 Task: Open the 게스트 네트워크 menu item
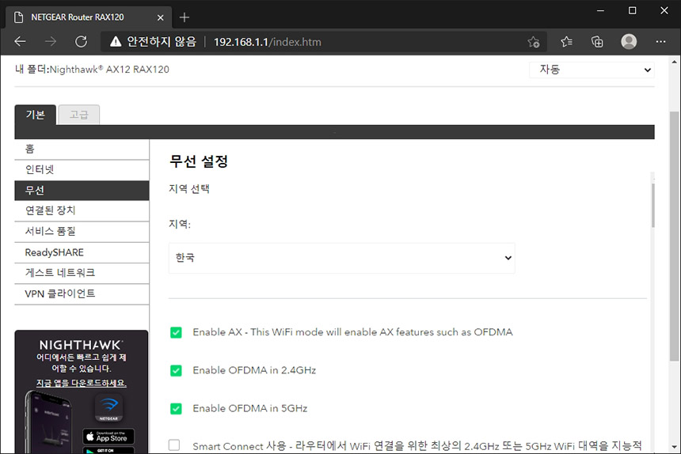pyautogui.click(x=82, y=273)
